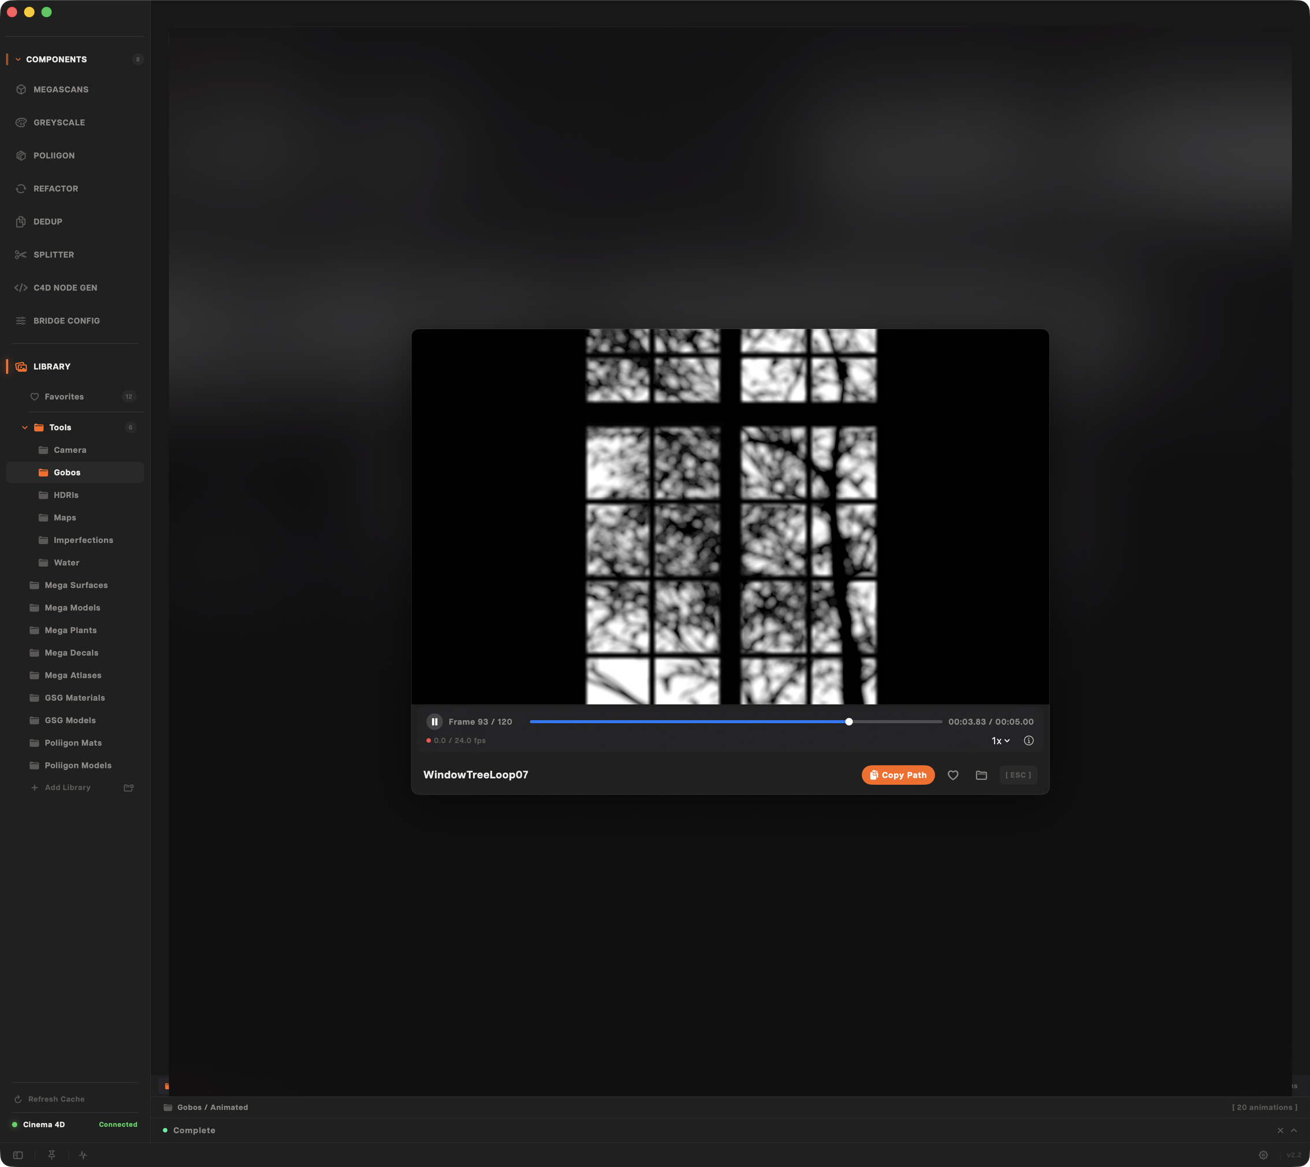Open the settings gear at bottom-right
The image size is (1310, 1167).
coord(1263,1155)
